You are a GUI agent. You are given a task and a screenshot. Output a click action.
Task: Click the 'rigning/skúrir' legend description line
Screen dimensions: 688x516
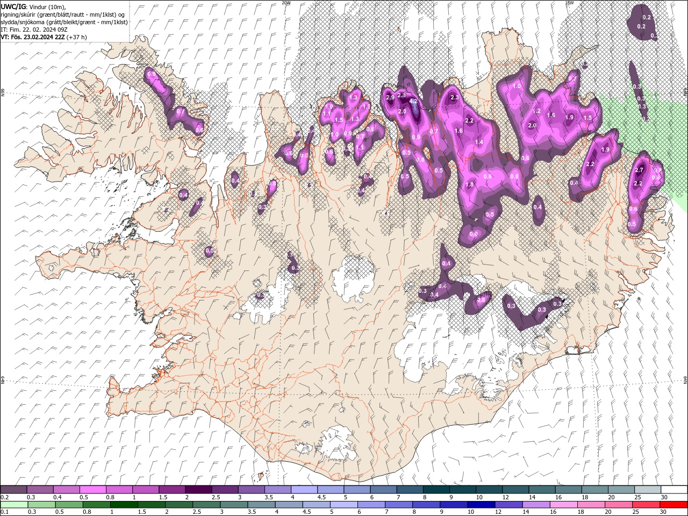point(63,15)
